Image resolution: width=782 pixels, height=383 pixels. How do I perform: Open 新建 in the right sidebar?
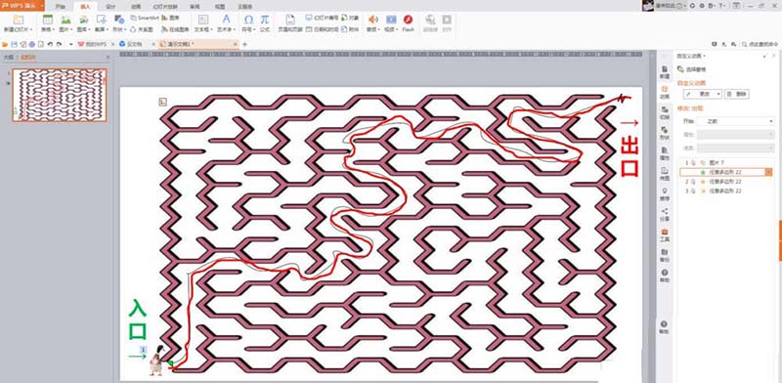coord(665,72)
